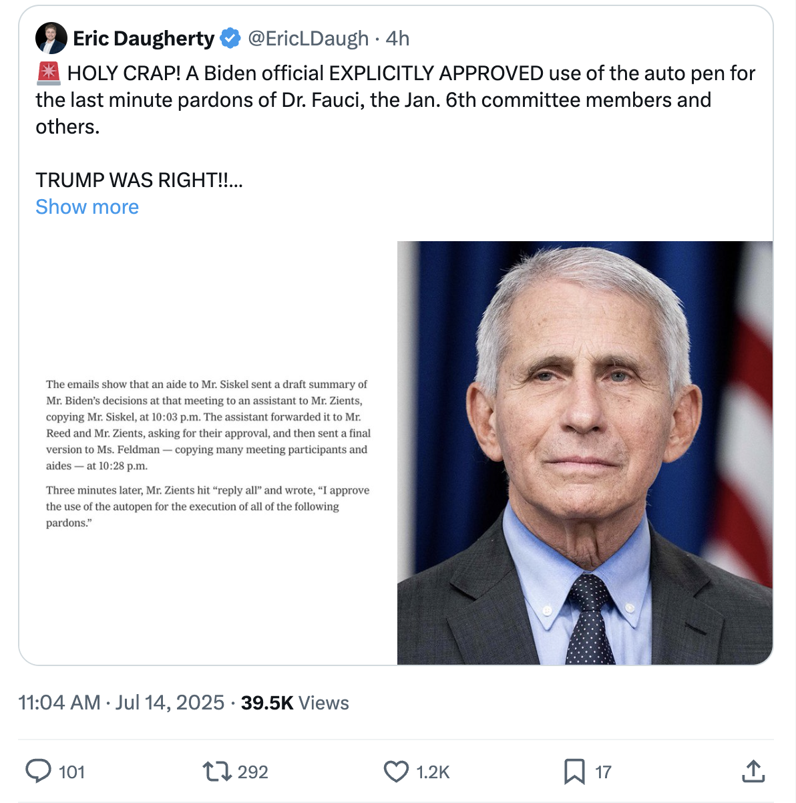Click the @EricLDaugh handle
The image size is (796, 803).
click(x=308, y=39)
